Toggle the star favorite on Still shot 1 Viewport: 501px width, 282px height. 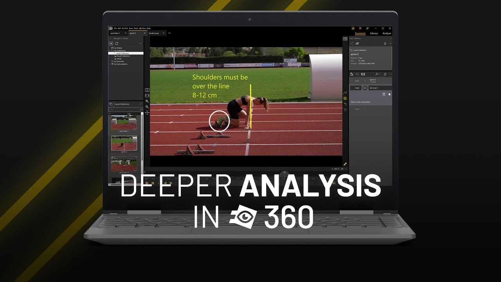(x=389, y=94)
